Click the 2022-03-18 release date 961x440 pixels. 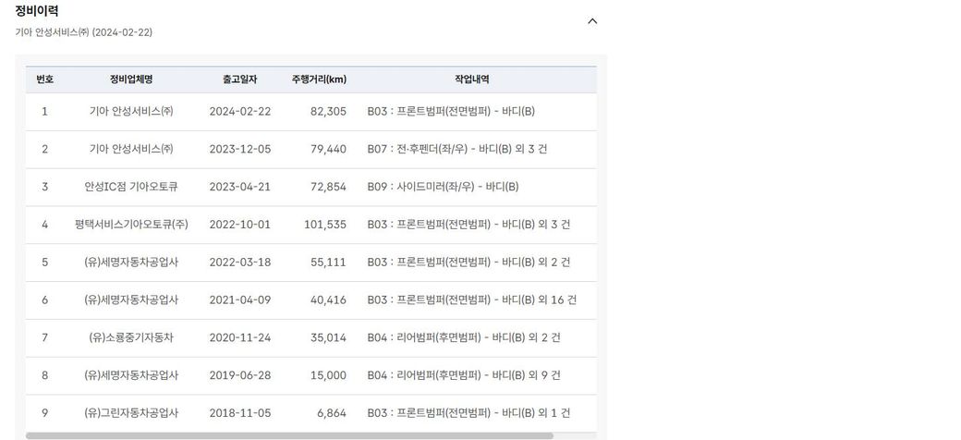239,263
